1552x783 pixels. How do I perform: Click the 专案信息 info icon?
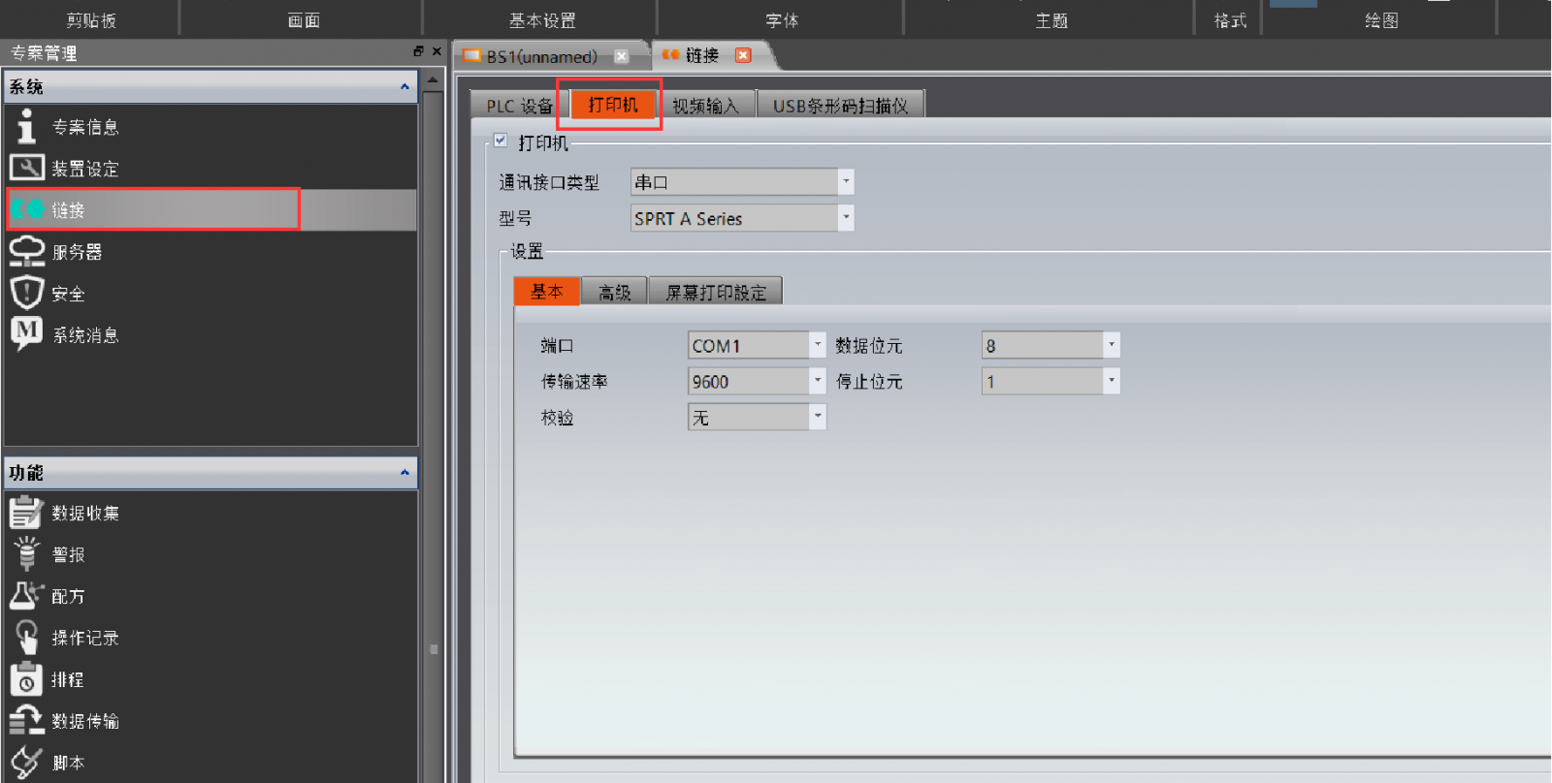tap(26, 127)
